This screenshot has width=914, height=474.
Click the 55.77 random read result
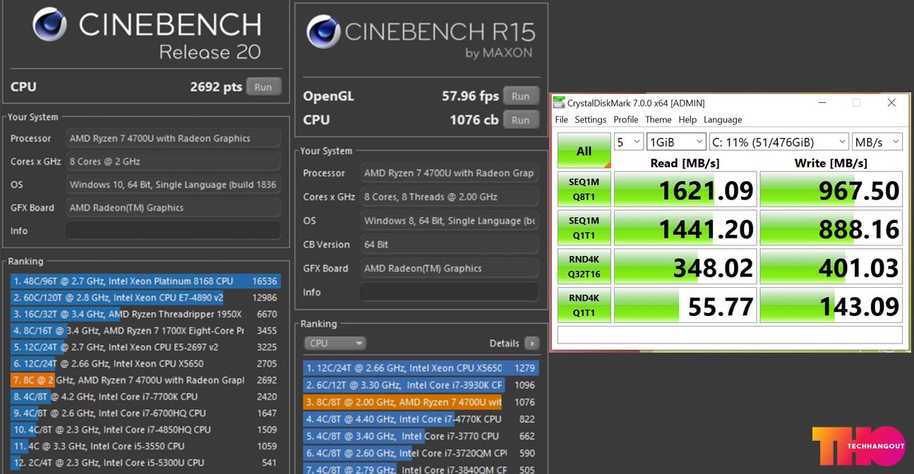pyautogui.click(x=685, y=305)
